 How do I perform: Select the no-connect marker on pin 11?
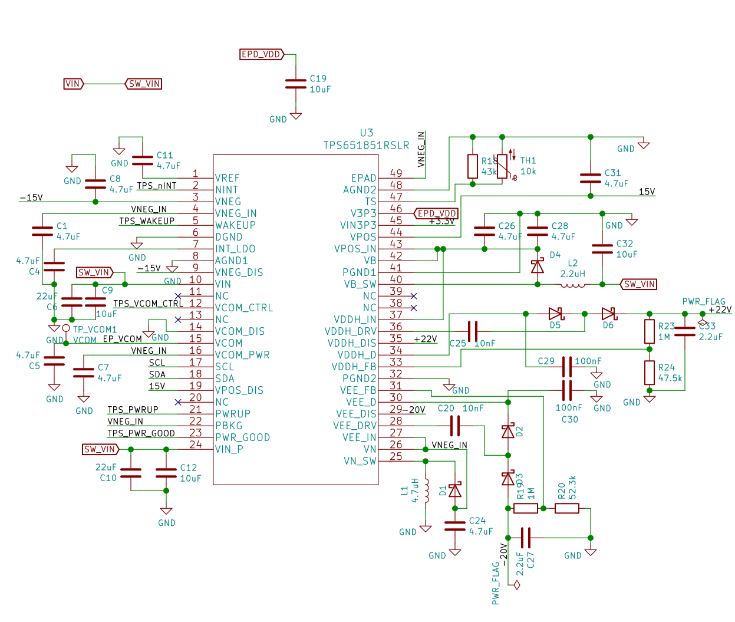tap(178, 296)
